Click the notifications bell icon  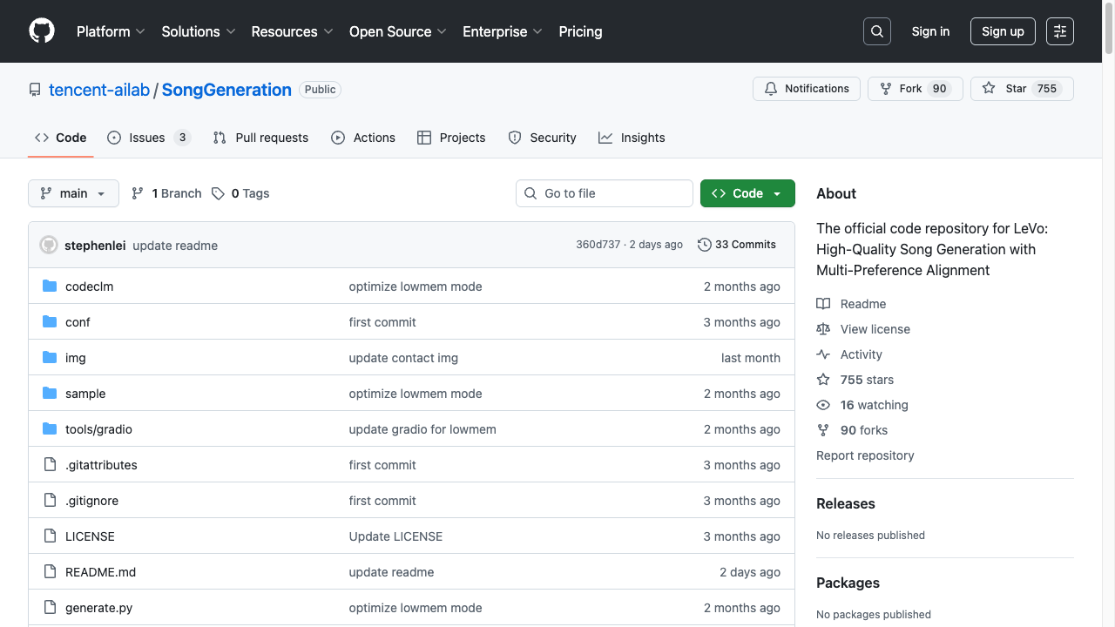click(771, 88)
